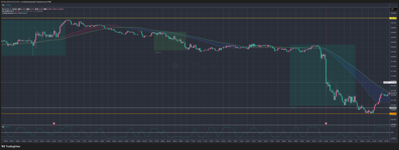The width and height of the screenshot is (399, 150).
Task: Click the 02:30 label on time axis
Action: click(387, 141)
